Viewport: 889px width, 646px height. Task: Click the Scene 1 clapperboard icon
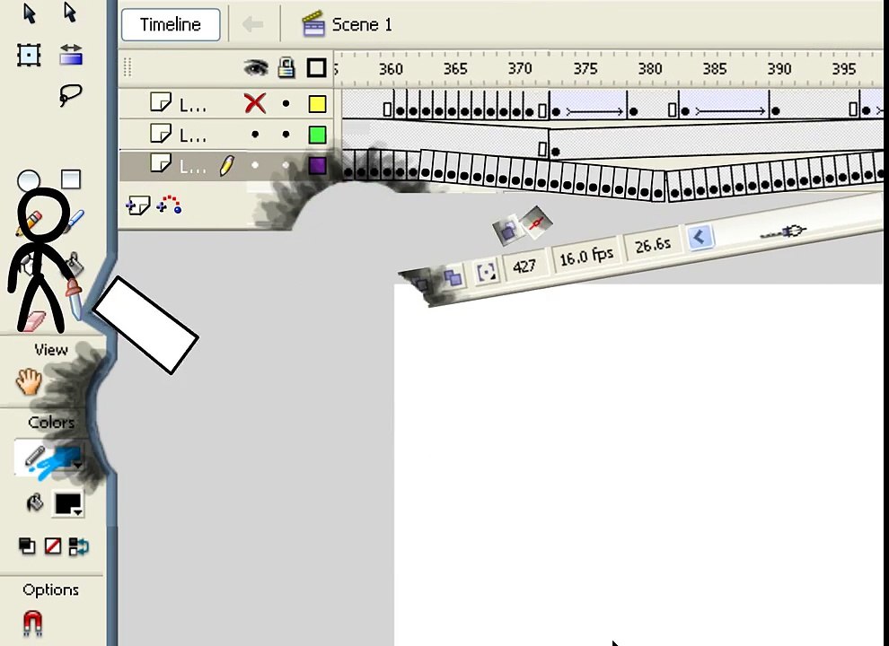313,24
